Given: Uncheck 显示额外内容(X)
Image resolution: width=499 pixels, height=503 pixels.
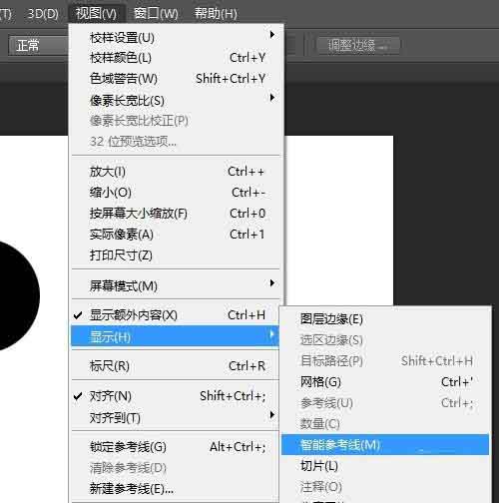Looking at the screenshot, I should 176,314.
